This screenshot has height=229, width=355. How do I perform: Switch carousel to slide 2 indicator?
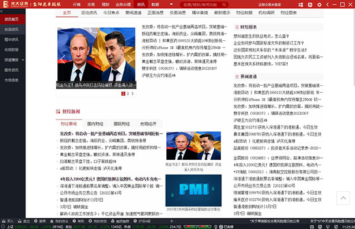pyautogui.click(x=128, y=93)
